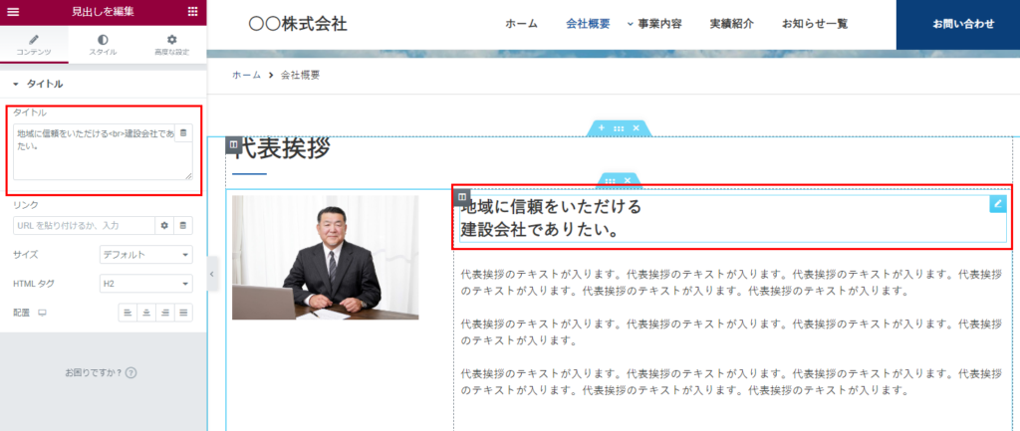Set alignment to justified

click(184, 313)
